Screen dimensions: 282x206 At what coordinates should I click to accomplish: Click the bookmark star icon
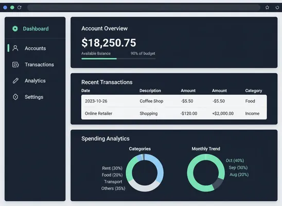point(267,7)
